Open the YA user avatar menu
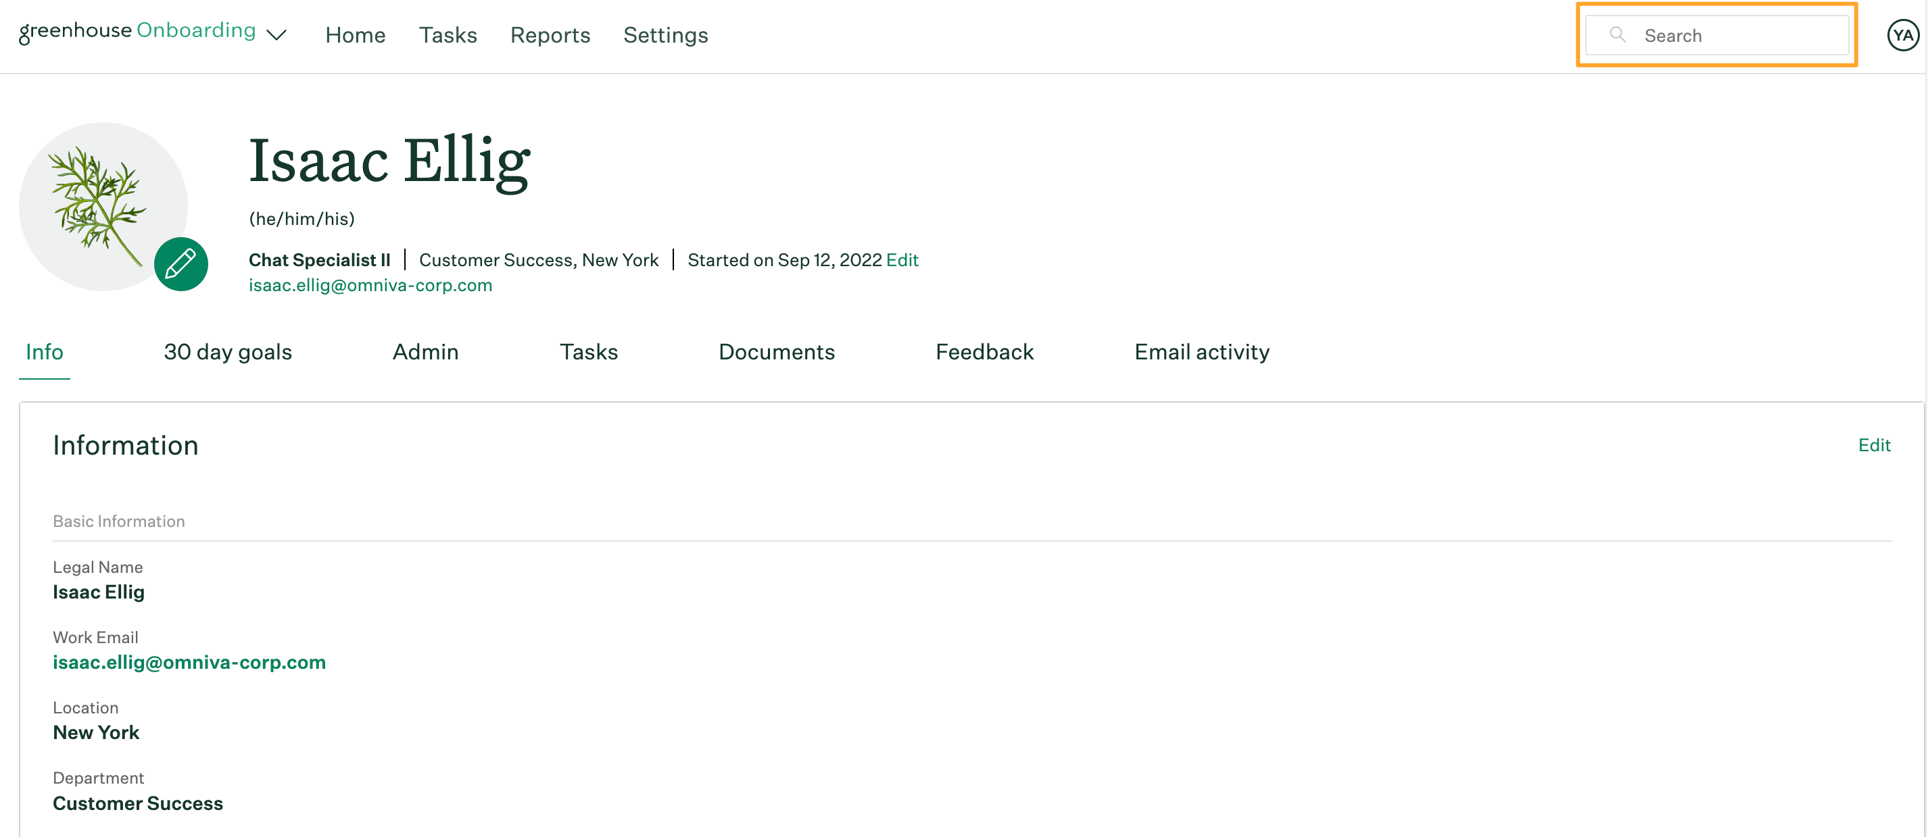 (1902, 35)
